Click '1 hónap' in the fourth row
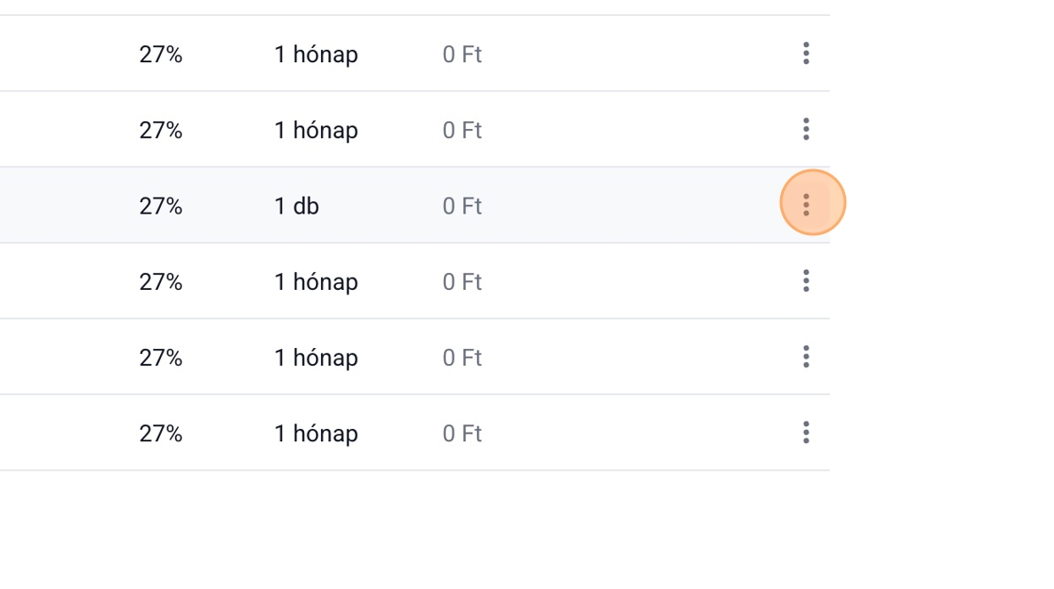Viewport: 1054px width, 589px height. click(316, 281)
